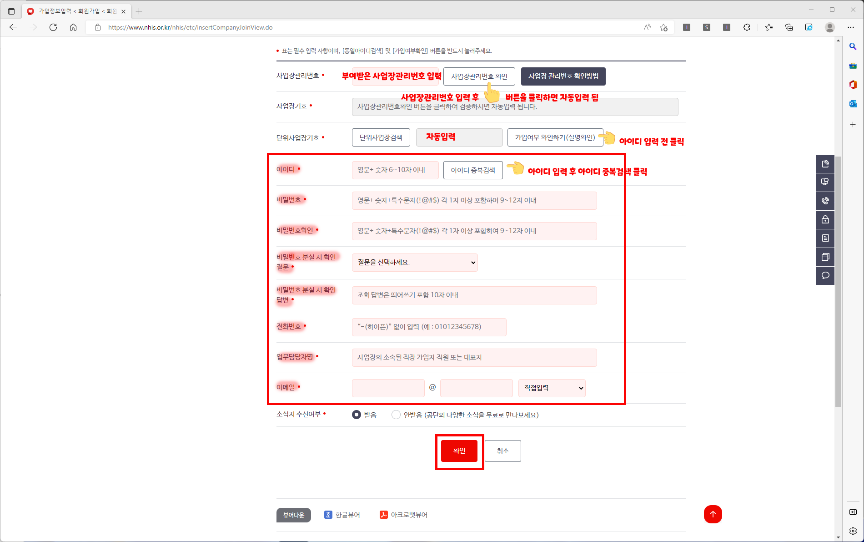Open the Outlook sidebar icon
This screenshot has height=542, width=864.
coord(853,104)
